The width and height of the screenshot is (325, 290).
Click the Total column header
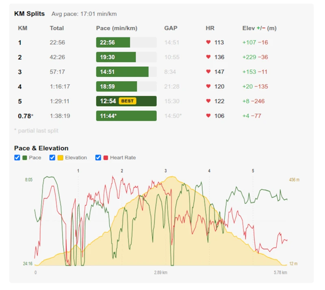[x=56, y=28]
